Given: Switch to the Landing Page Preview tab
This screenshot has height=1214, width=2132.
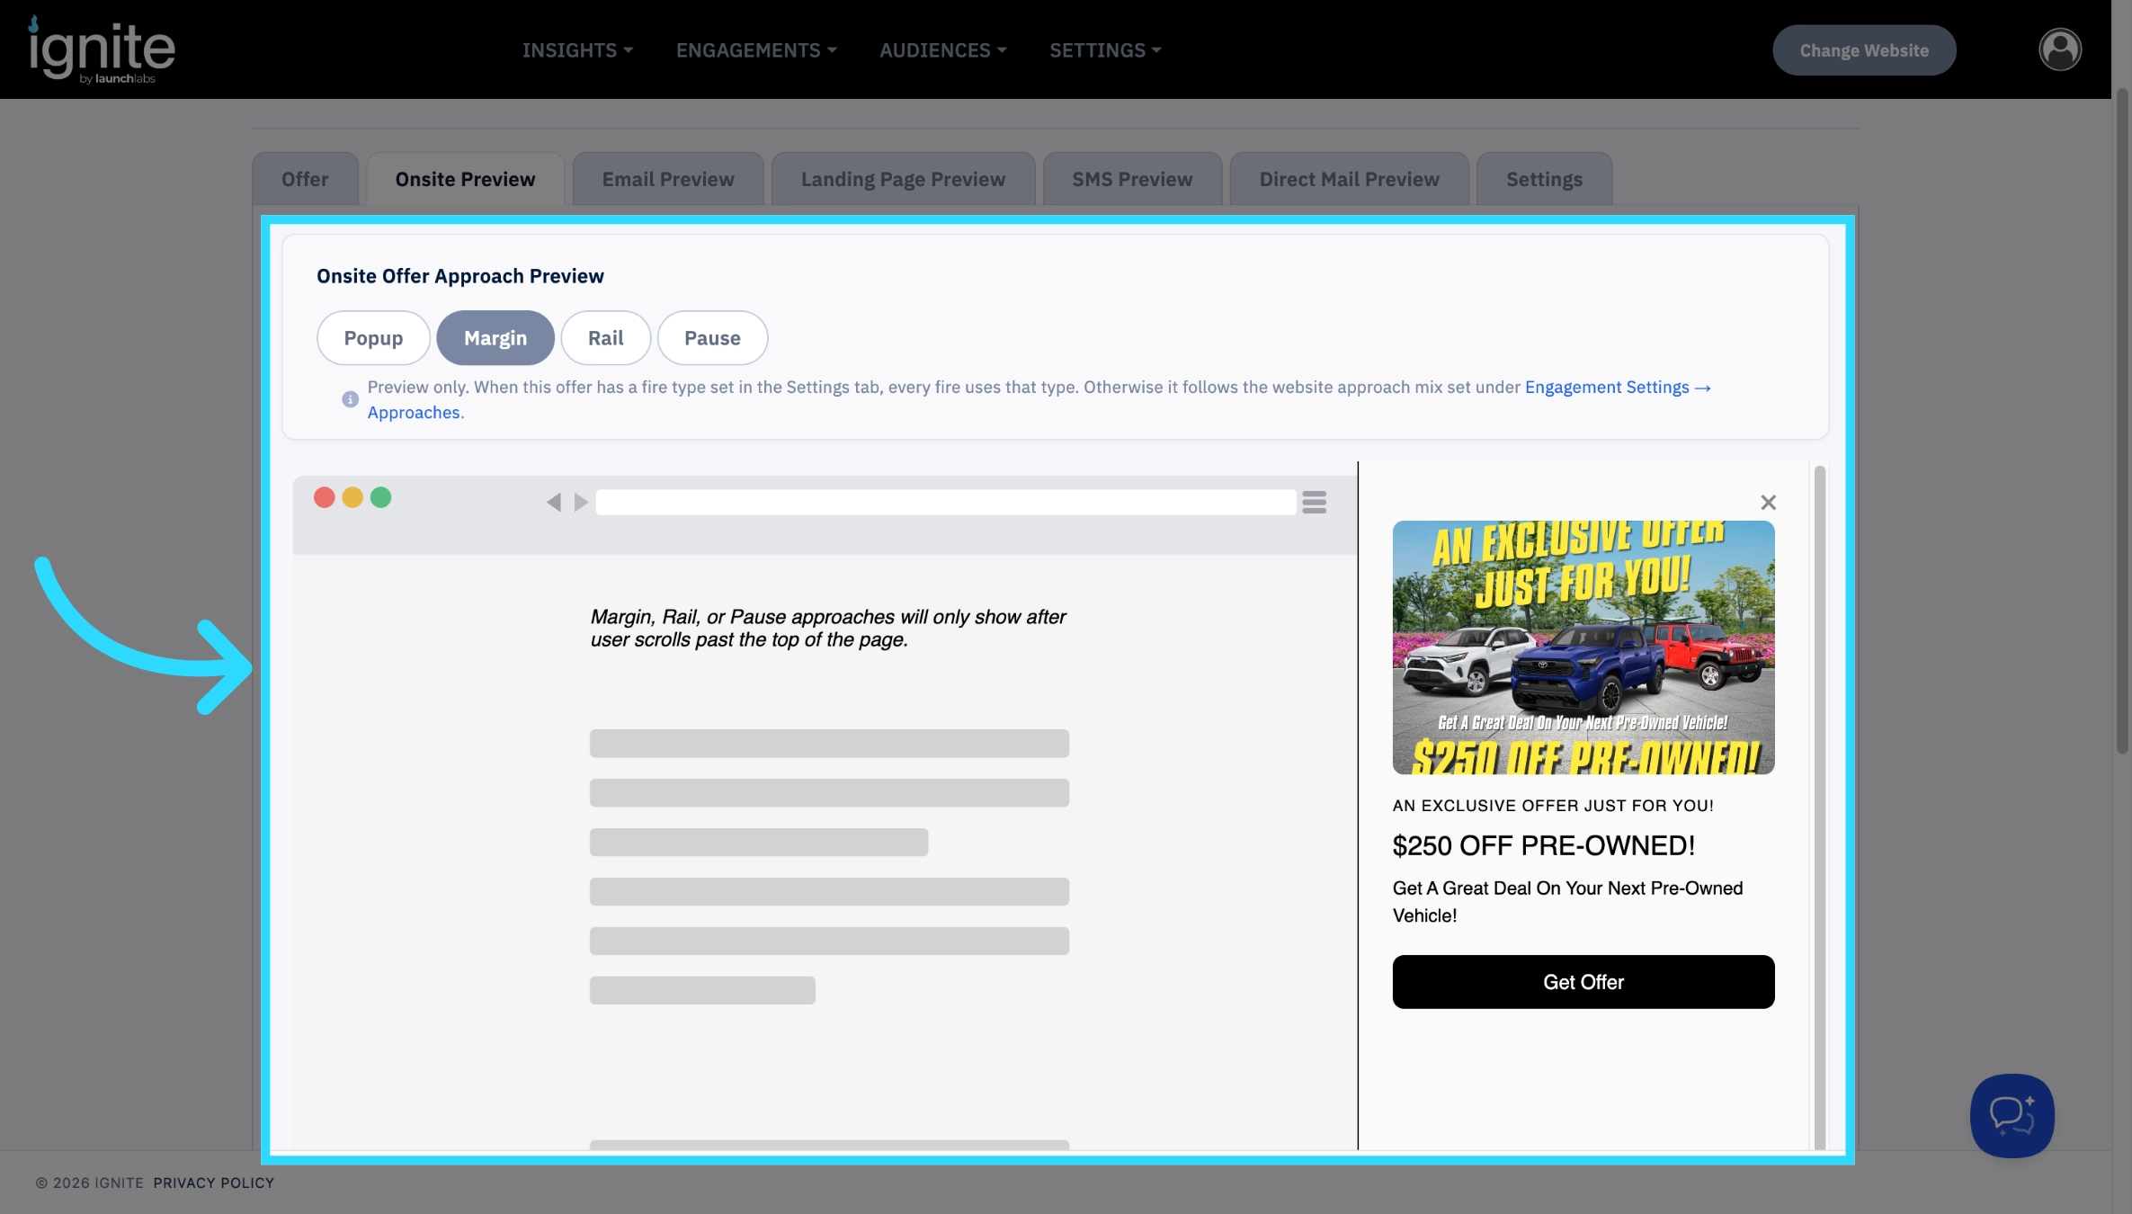Looking at the screenshot, I should tap(903, 179).
